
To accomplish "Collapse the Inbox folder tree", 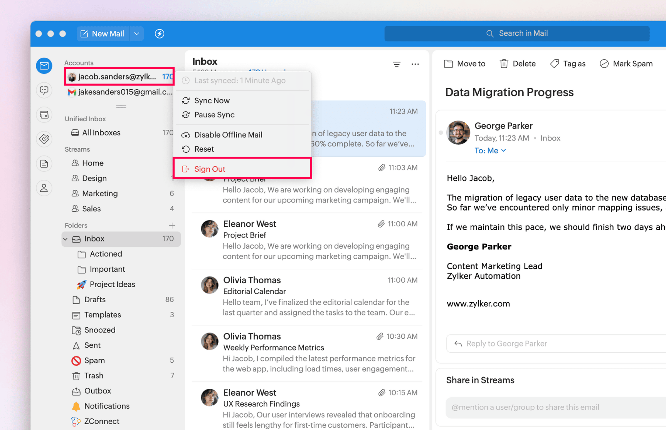I will click(x=66, y=239).
